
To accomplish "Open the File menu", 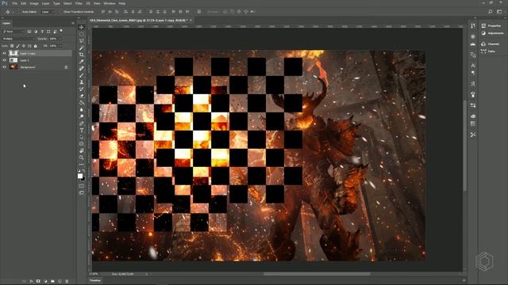I will 15,3.
